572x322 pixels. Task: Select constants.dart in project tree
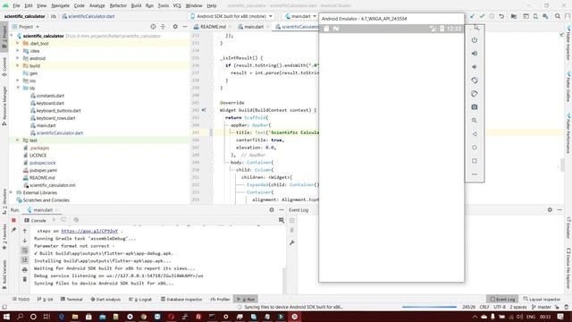pos(50,96)
